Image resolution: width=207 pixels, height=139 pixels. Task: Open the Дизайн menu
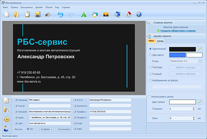coord(39,7)
